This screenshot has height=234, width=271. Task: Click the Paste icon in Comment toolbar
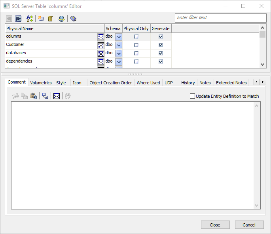[x=34, y=96]
